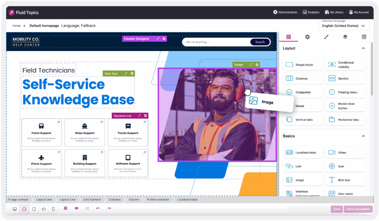Enable tablet preview mode

click(34, 209)
